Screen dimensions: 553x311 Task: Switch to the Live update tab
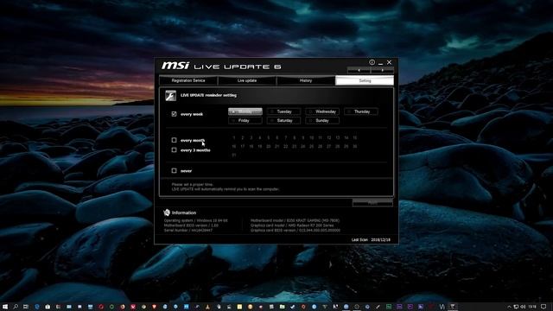tap(247, 80)
